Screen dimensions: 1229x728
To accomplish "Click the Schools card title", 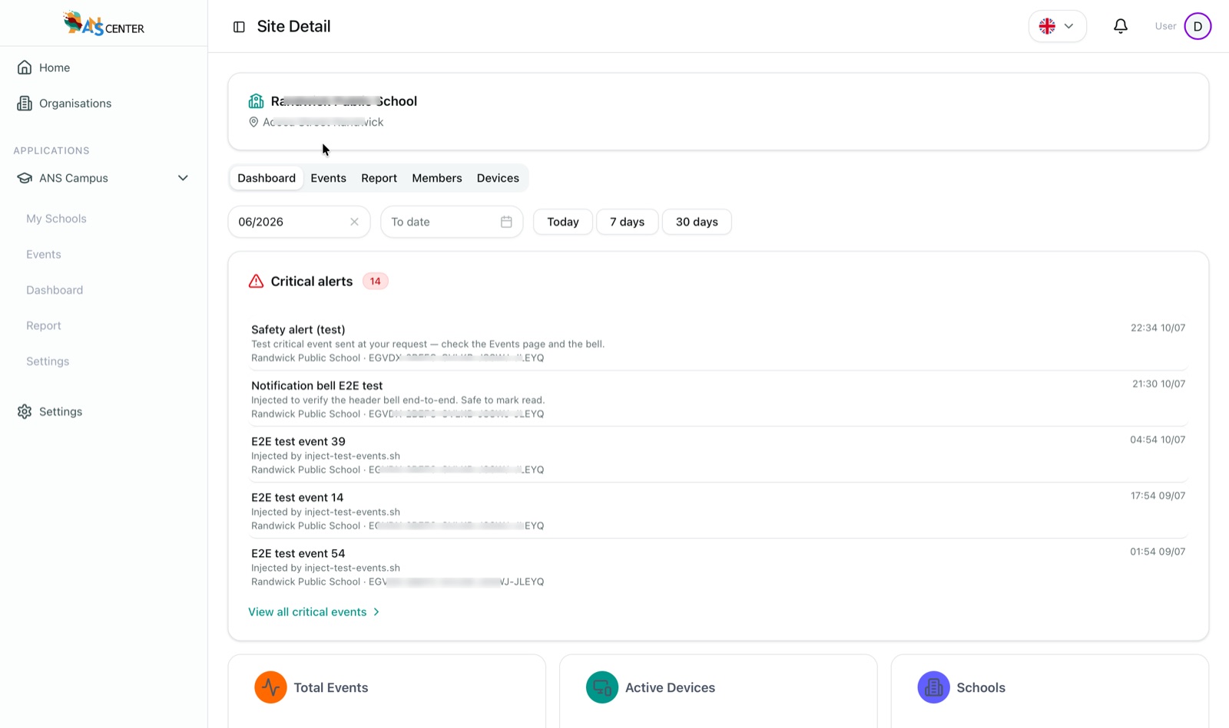I will 981,688.
